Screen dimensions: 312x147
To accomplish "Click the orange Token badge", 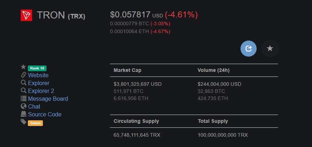I will point(35,123).
